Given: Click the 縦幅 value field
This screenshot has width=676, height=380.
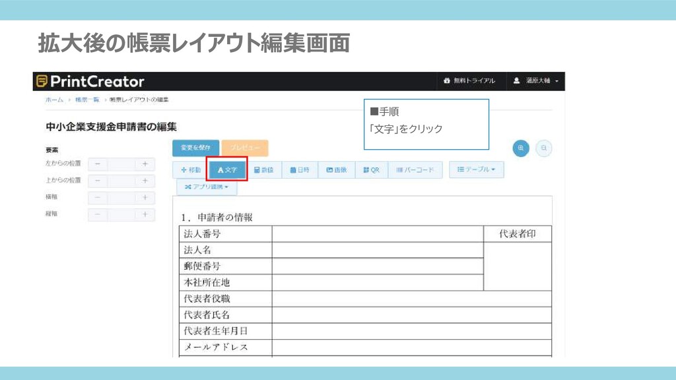Looking at the screenshot, I should coord(121,214).
